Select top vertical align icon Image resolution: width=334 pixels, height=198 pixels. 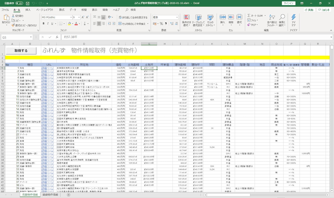pos(94,17)
